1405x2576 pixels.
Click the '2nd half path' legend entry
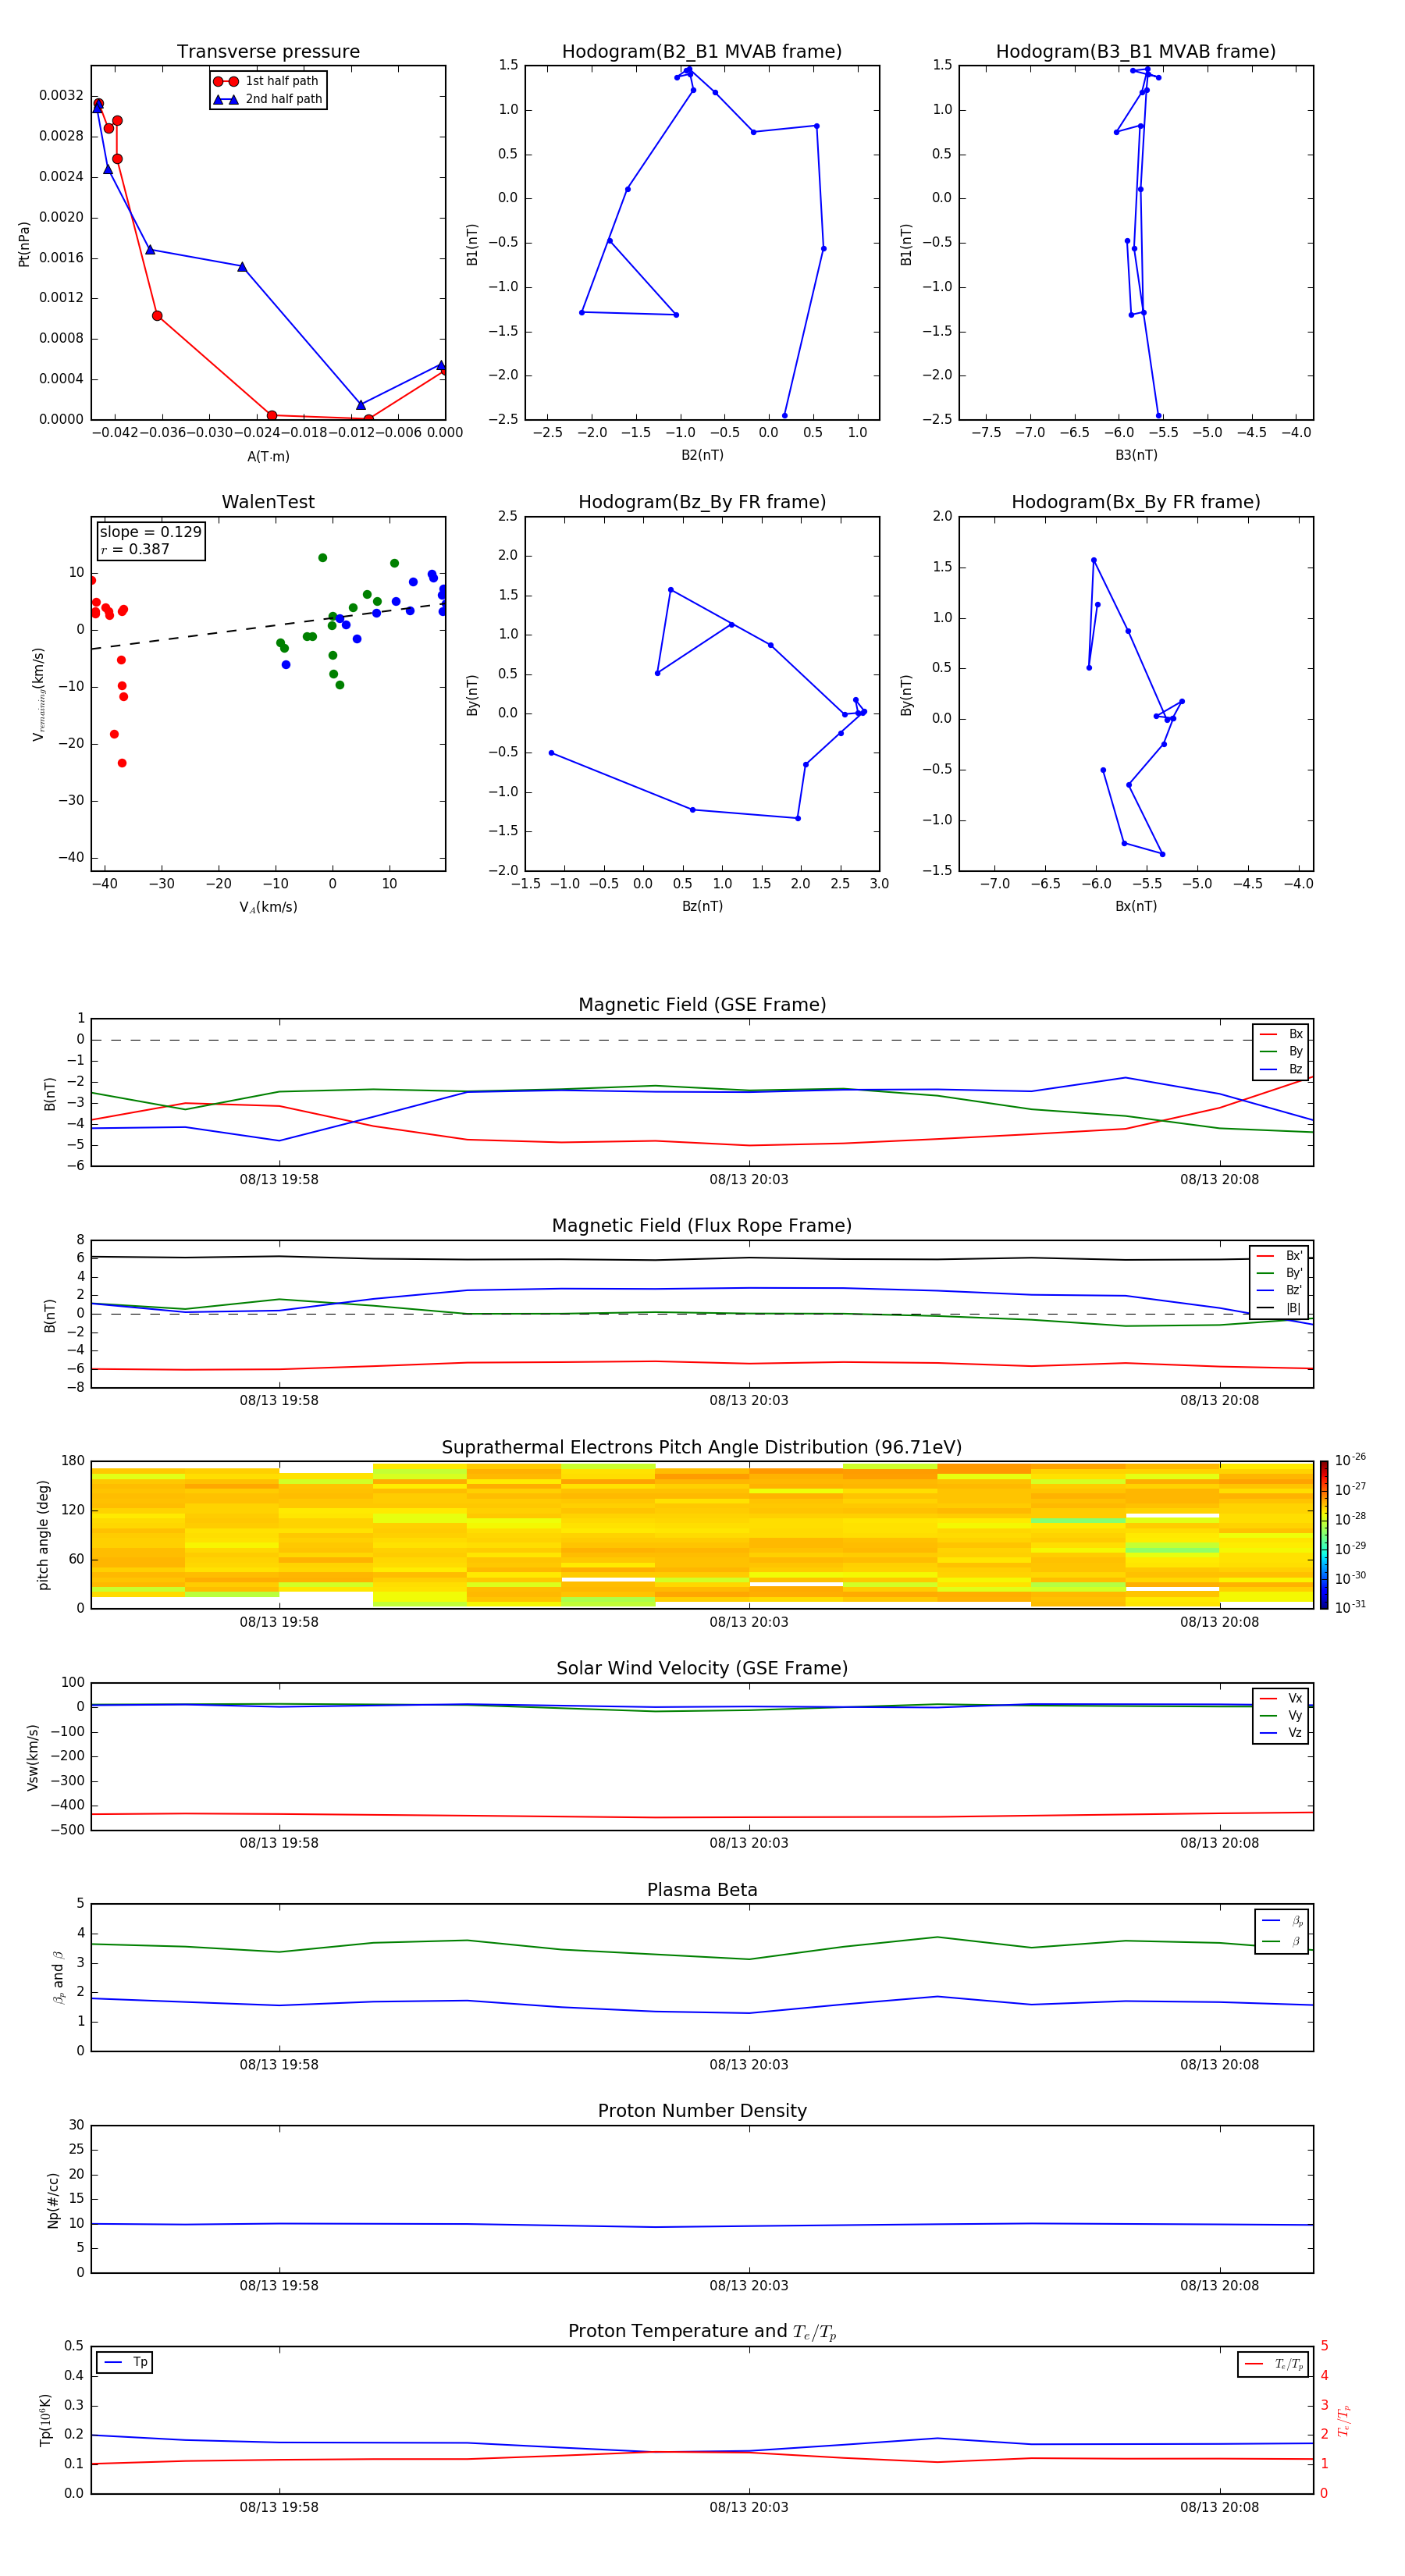(268, 99)
